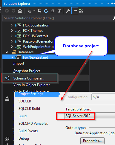
Task: Click the Properties... button
Action: [92, 141]
